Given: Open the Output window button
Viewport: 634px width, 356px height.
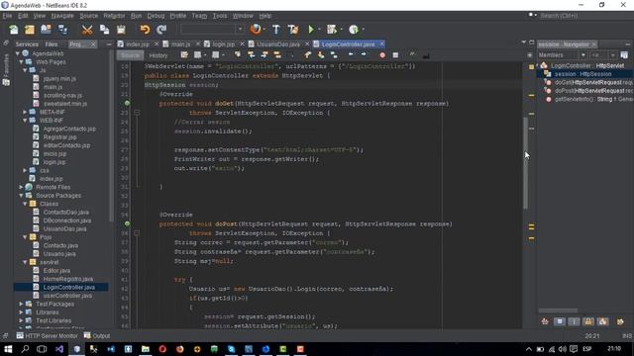Looking at the screenshot, I should 97,336.
